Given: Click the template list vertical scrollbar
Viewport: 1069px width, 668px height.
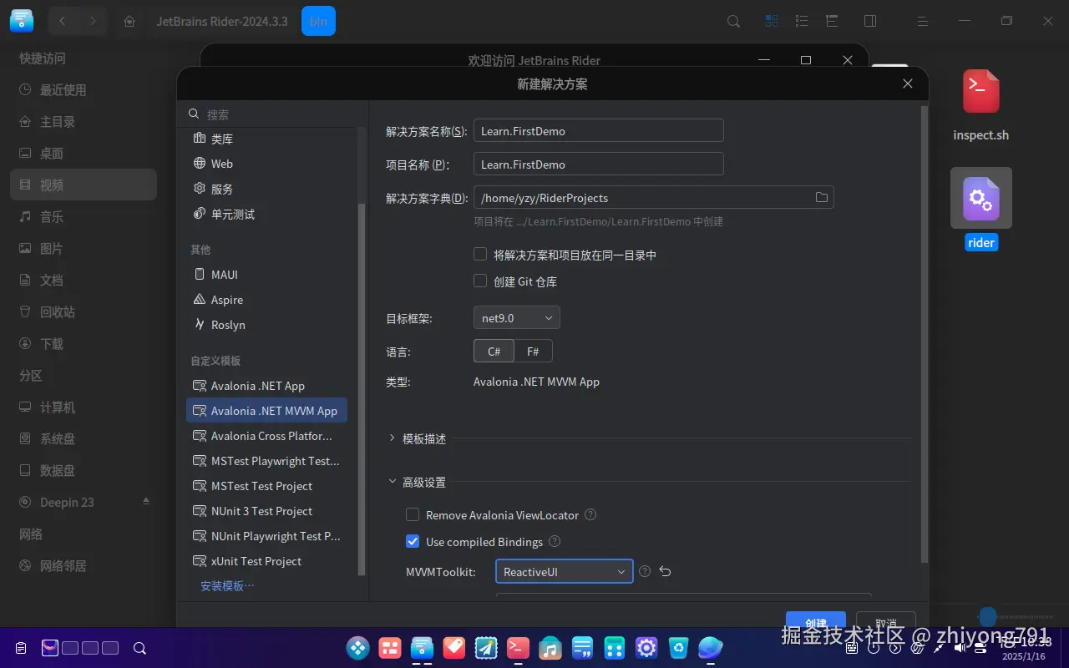Looking at the screenshot, I should (x=362, y=388).
